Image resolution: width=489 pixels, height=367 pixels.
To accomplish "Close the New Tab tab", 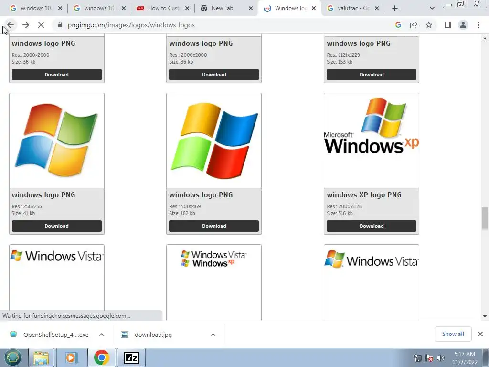I will (x=250, y=8).
